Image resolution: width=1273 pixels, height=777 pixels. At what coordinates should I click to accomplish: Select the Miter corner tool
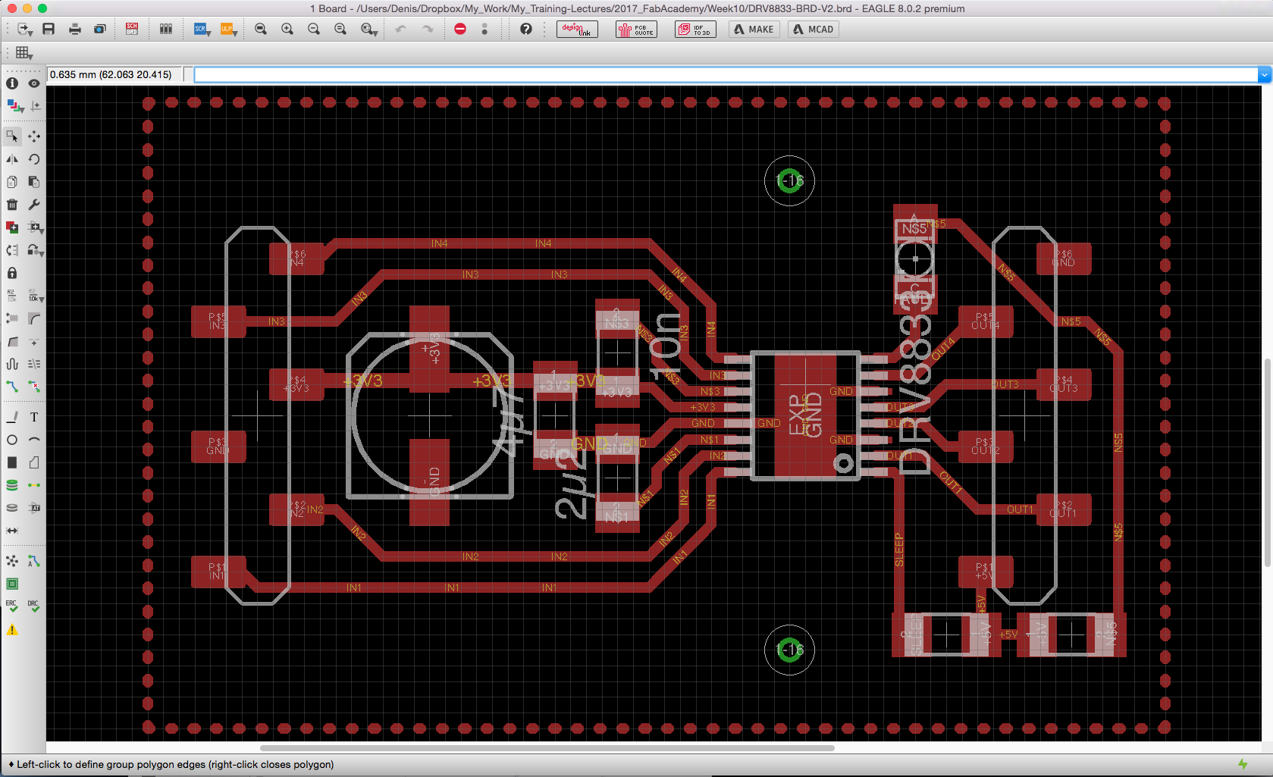34,318
